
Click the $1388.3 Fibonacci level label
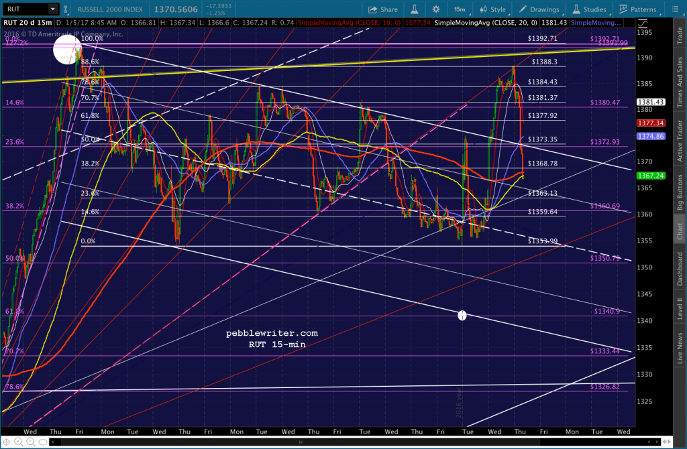[544, 62]
